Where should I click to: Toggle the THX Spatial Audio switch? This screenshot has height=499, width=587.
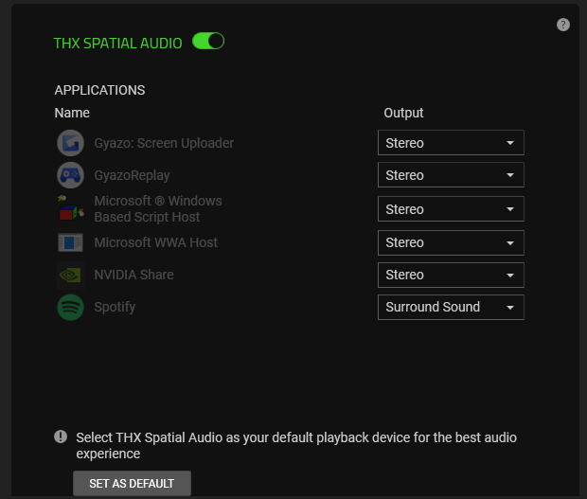click(208, 41)
